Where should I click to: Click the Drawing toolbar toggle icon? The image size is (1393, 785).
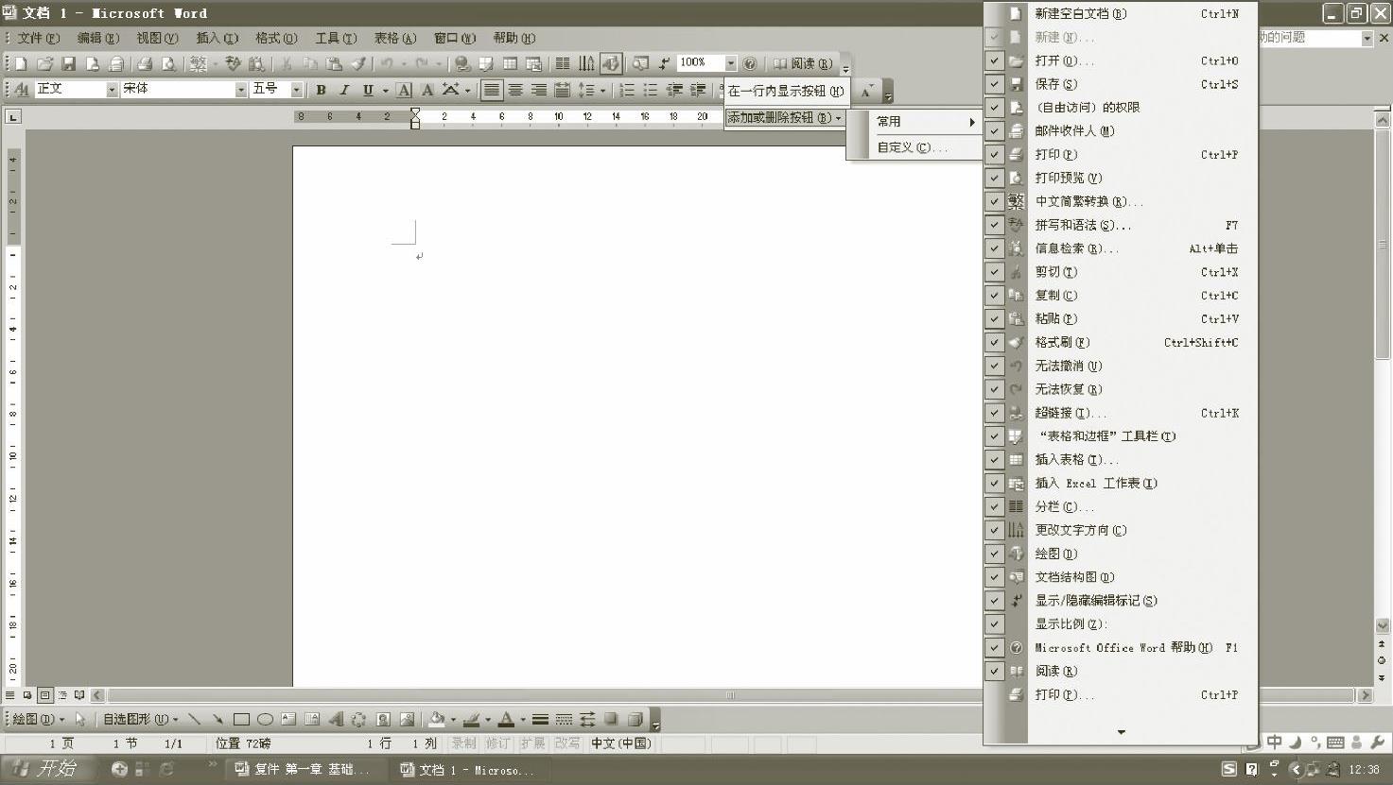[611, 63]
